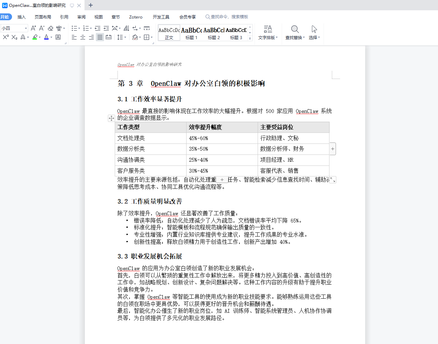438x344 pixels.
Task: Expand the font color dropdown arrow
Action: point(51,37)
